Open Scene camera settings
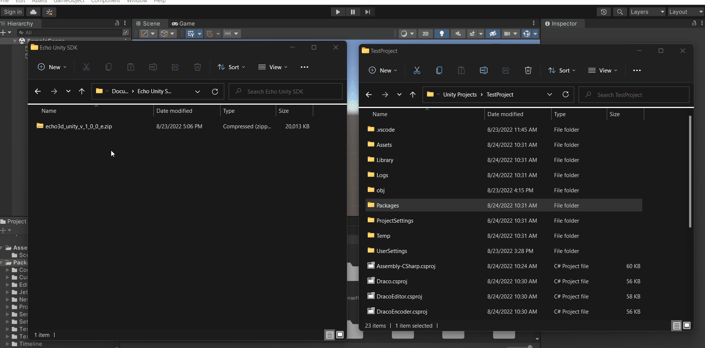The image size is (705, 348). (510, 34)
